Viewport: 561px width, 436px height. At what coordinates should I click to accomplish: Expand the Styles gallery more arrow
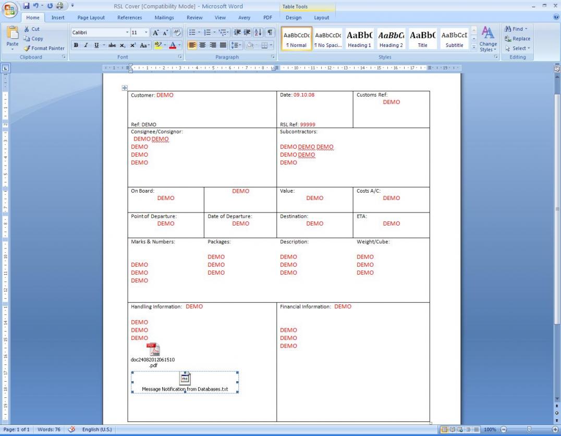pos(474,46)
